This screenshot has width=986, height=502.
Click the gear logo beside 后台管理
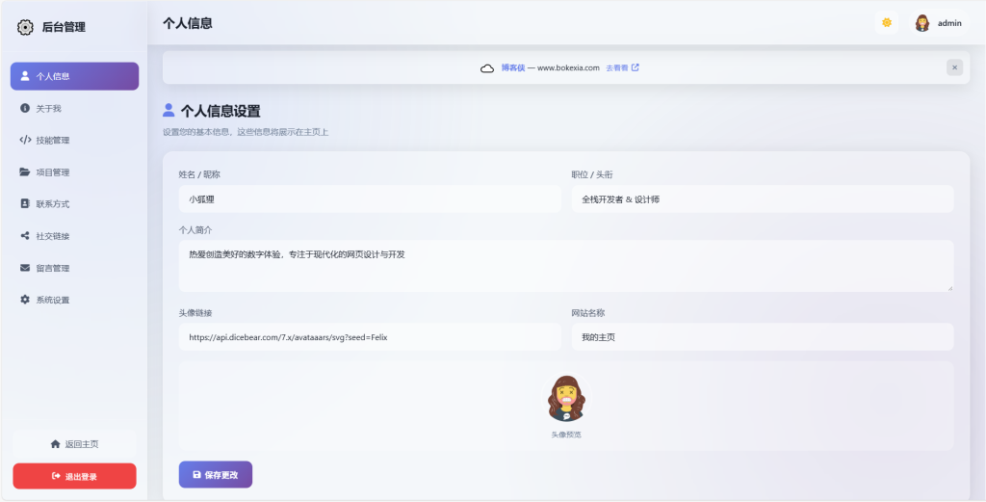(25, 27)
